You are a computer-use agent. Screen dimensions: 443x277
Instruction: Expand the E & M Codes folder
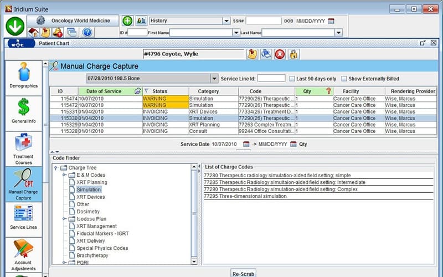coord(64,175)
